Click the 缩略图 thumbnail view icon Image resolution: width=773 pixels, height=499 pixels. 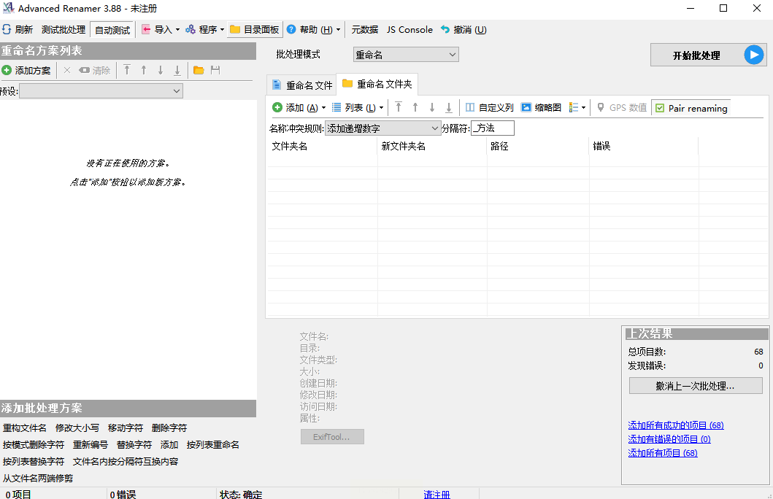coord(526,108)
